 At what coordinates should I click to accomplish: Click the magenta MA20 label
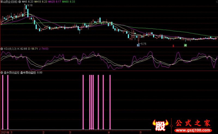[55, 2]
